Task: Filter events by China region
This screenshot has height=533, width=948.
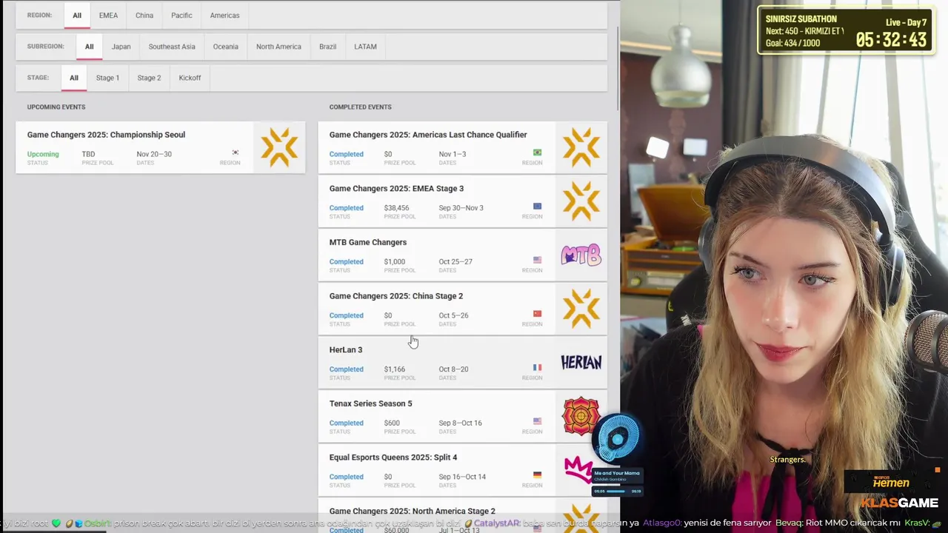Action: click(x=144, y=16)
